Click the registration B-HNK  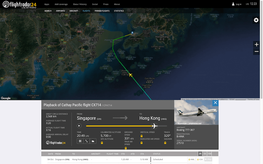(180, 137)
